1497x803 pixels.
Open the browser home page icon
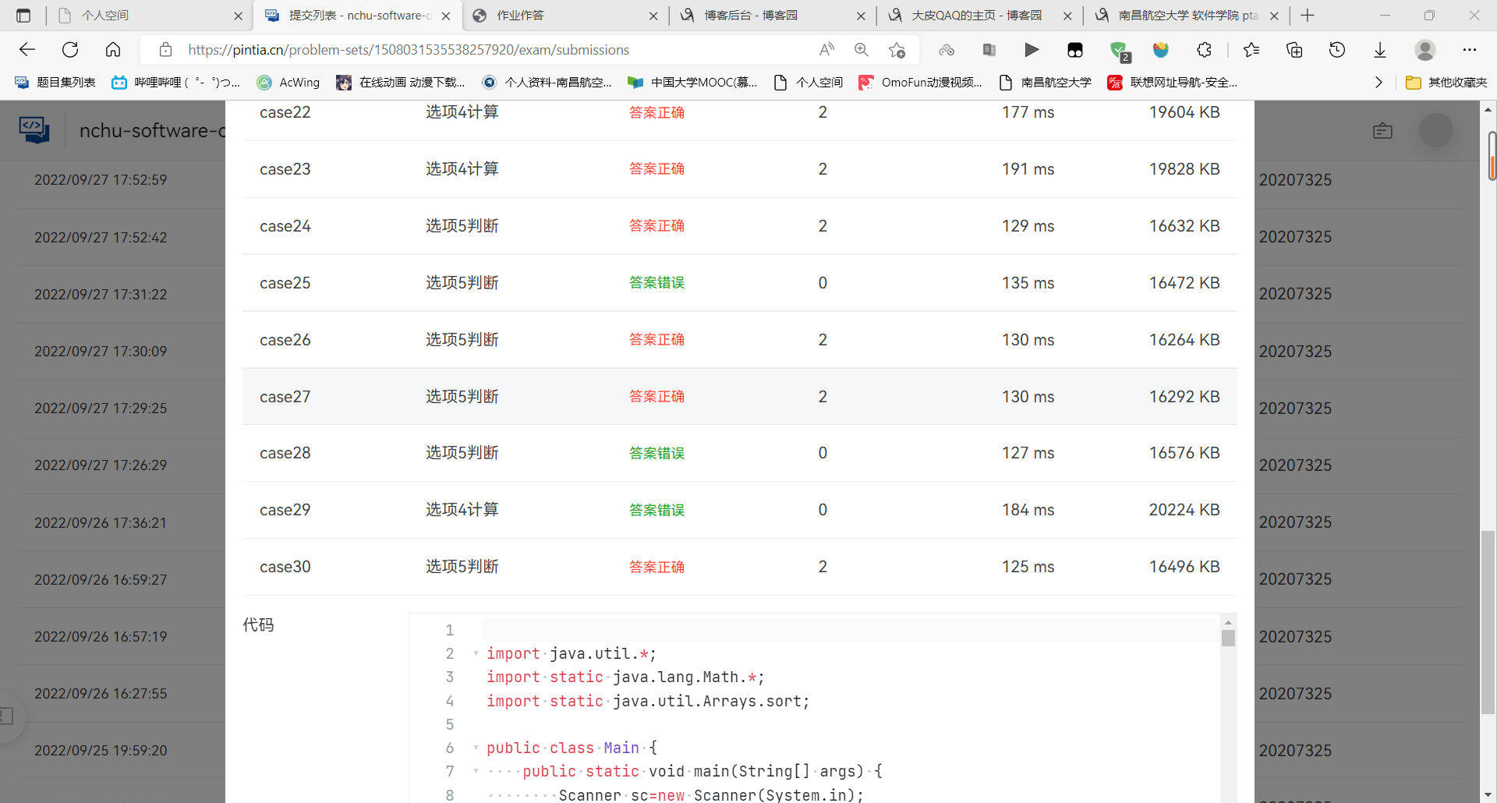coord(113,50)
